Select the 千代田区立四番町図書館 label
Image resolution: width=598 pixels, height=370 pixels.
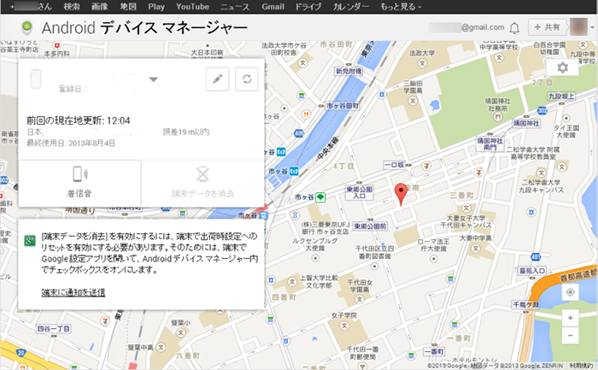[x=374, y=252]
